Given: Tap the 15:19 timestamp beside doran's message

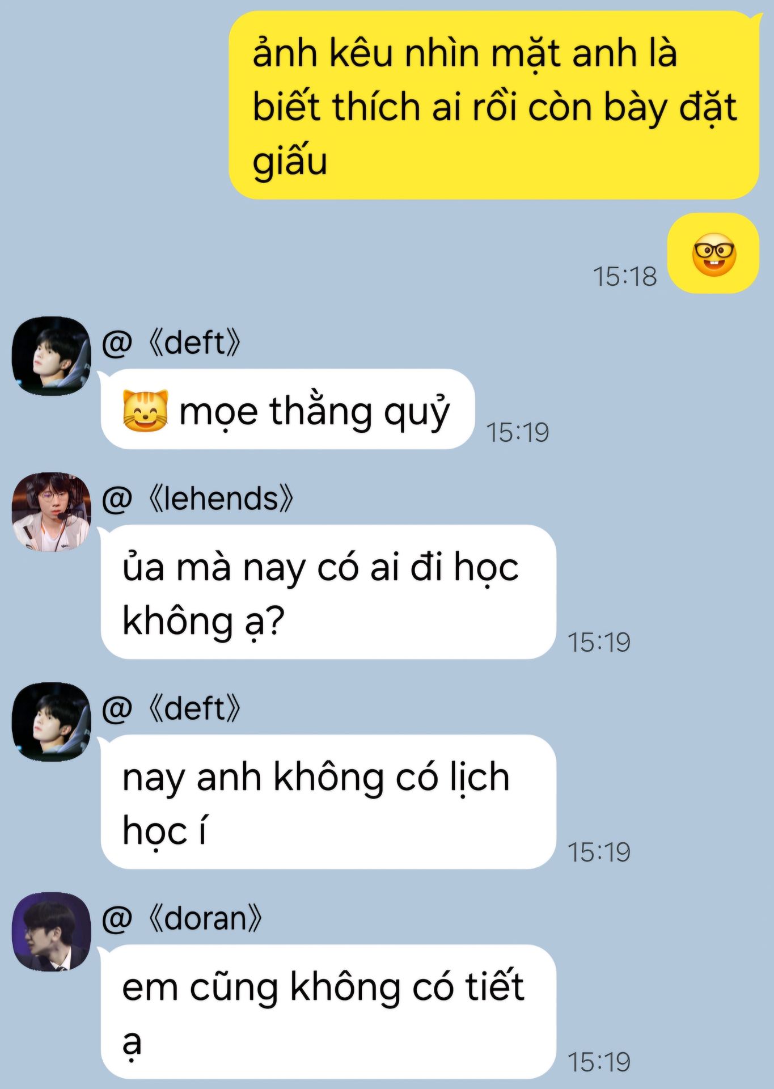Looking at the screenshot, I should click(599, 1062).
